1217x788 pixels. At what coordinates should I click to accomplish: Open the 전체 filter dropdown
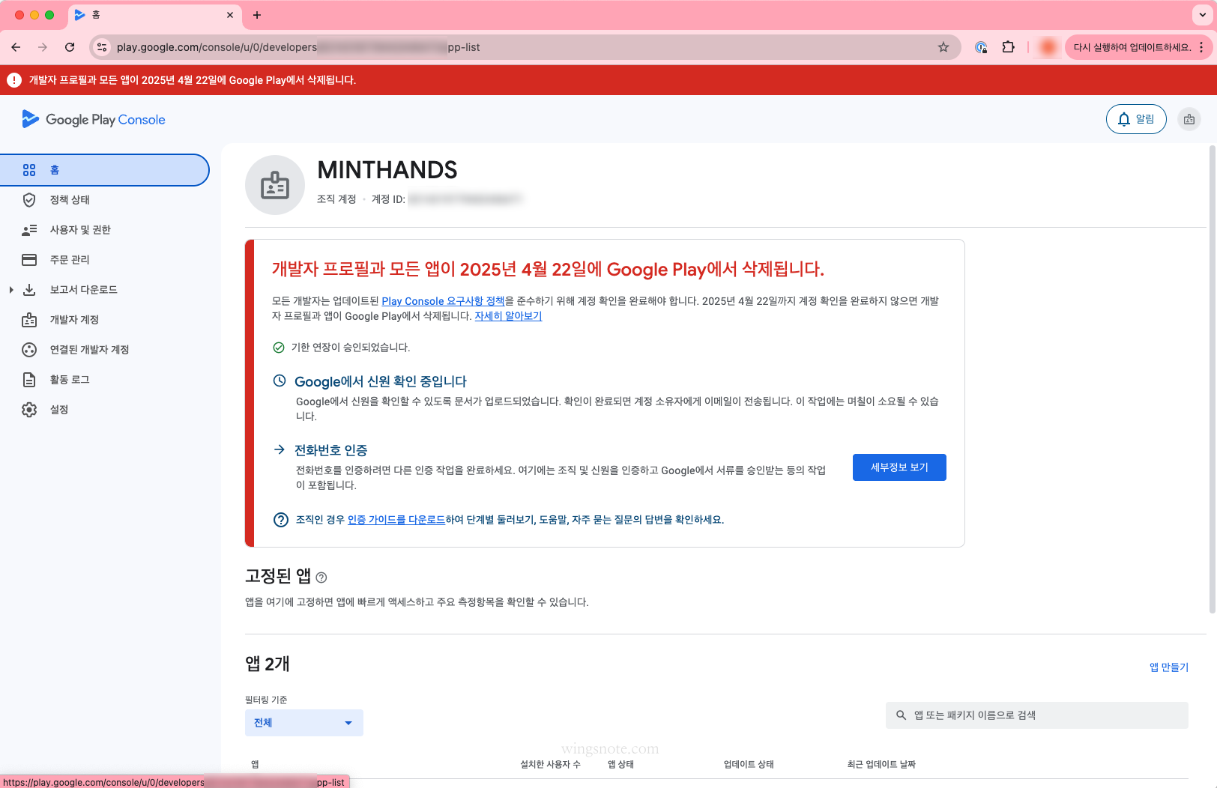coord(304,723)
